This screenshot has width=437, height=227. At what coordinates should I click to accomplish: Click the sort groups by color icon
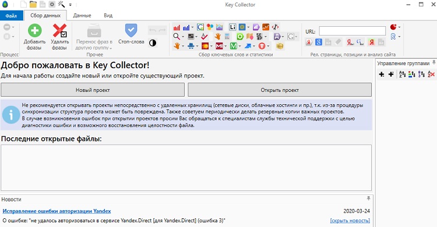coord(411,74)
